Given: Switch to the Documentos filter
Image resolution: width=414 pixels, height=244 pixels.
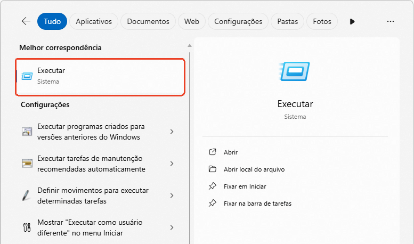Looking at the screenshot, I should 148,21.
